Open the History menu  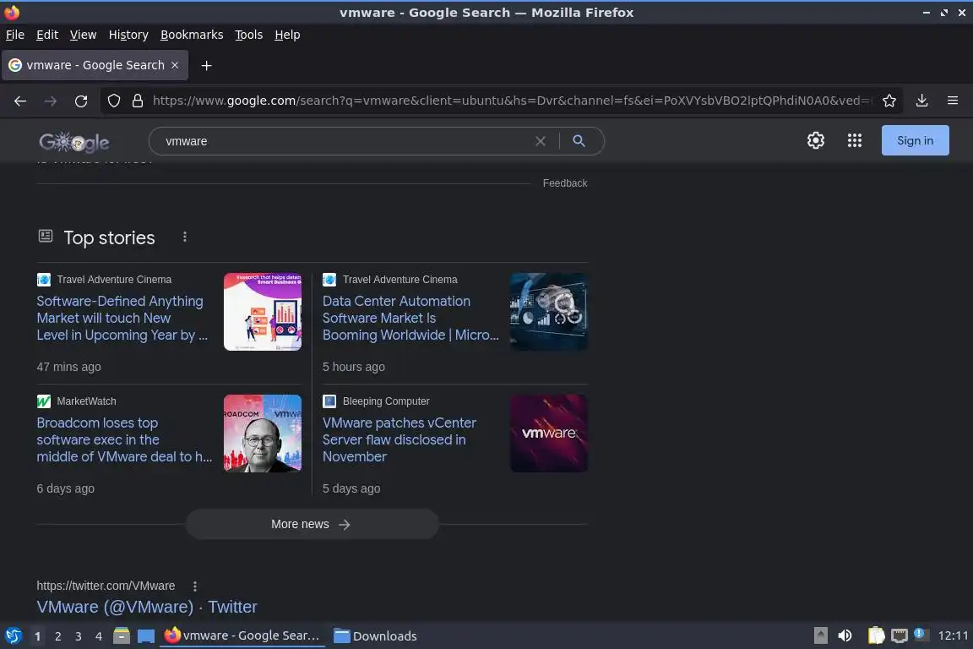coord(128,35)
